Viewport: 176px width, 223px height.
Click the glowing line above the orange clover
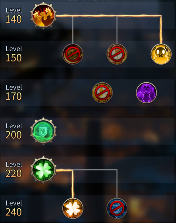tap(73, 184)
